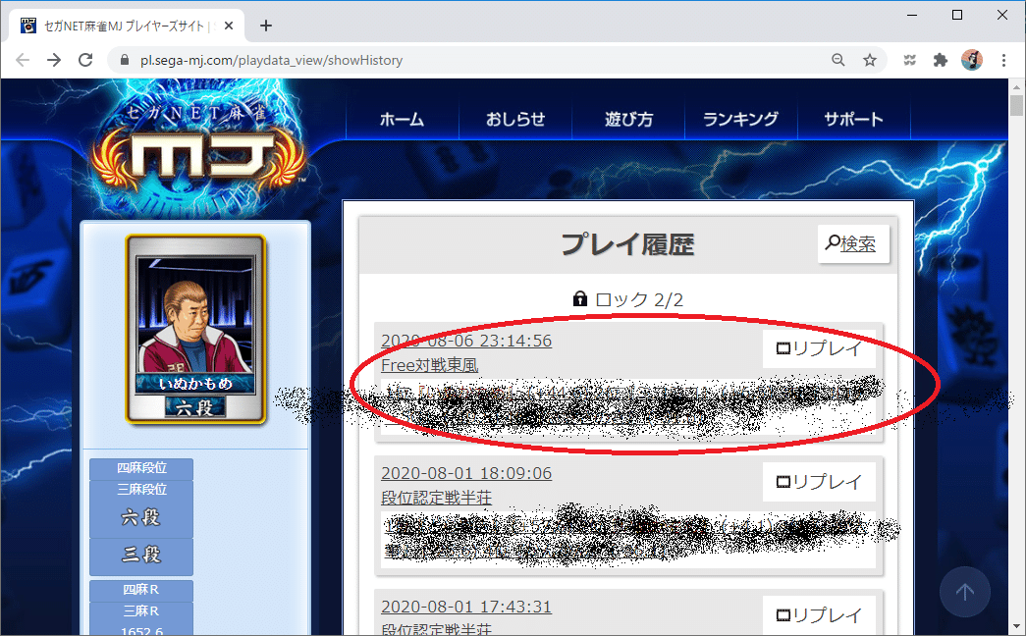Open the Chrome profile avatar
1026x636 pixels.
tap(972, 60)
